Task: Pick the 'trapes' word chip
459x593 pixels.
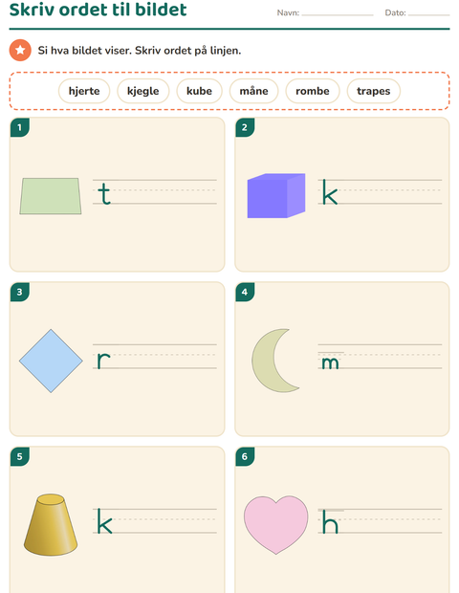Action: click(x=374, y=91)
